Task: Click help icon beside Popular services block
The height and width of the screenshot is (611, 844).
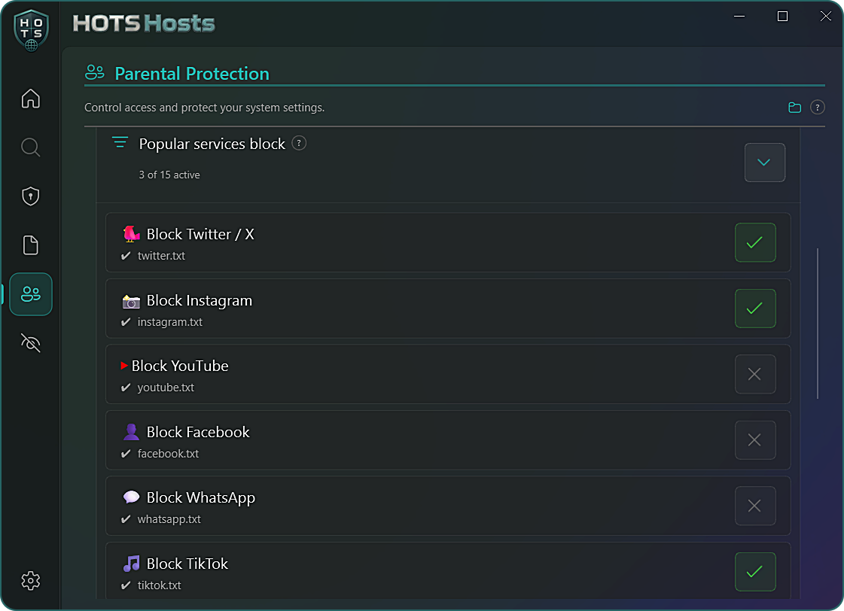Action: click(x=299, y=143)
